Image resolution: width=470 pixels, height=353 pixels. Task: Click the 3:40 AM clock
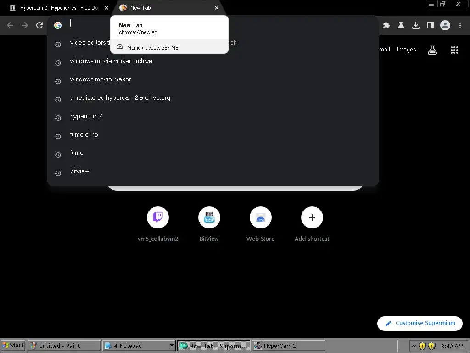pyautogui.click(x=452, y=347)
